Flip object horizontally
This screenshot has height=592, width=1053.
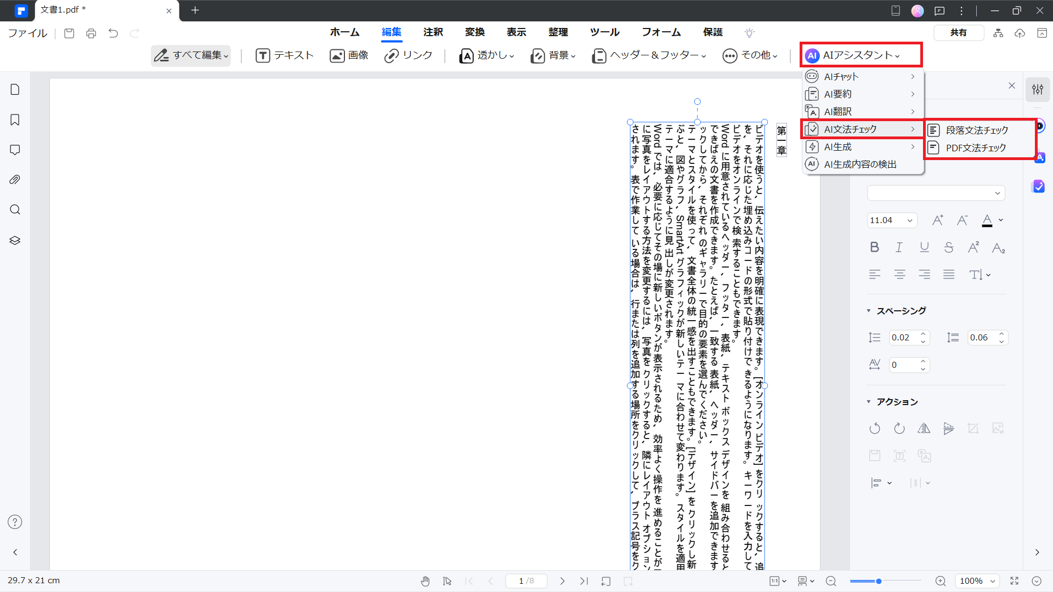coord(924,429)
